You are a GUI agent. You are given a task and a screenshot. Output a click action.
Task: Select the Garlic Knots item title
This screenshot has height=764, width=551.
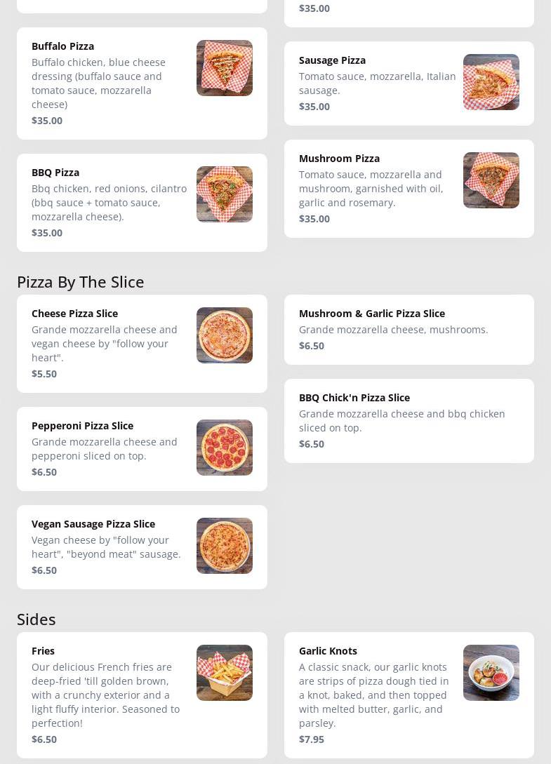(328, 651)
